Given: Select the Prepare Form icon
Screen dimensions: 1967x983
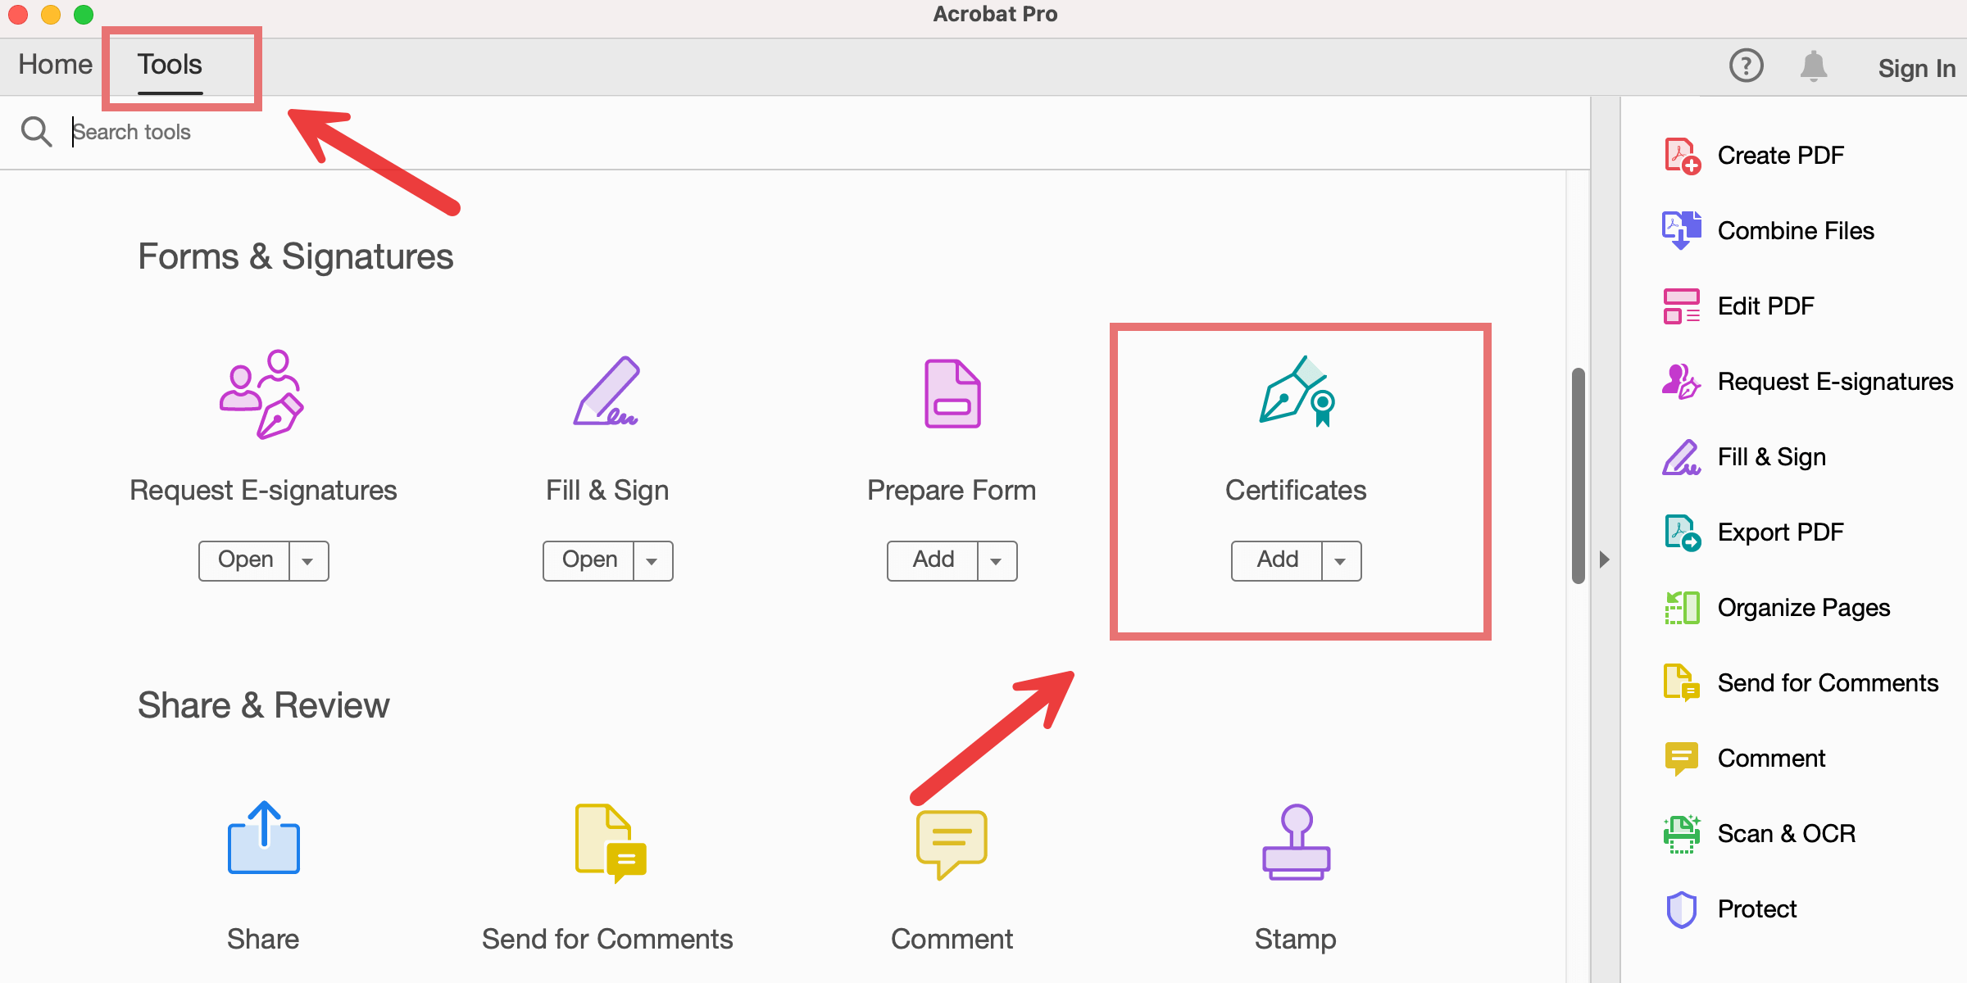Looking at the screenshot, I should pyautogui.click(x=951, y=395).
